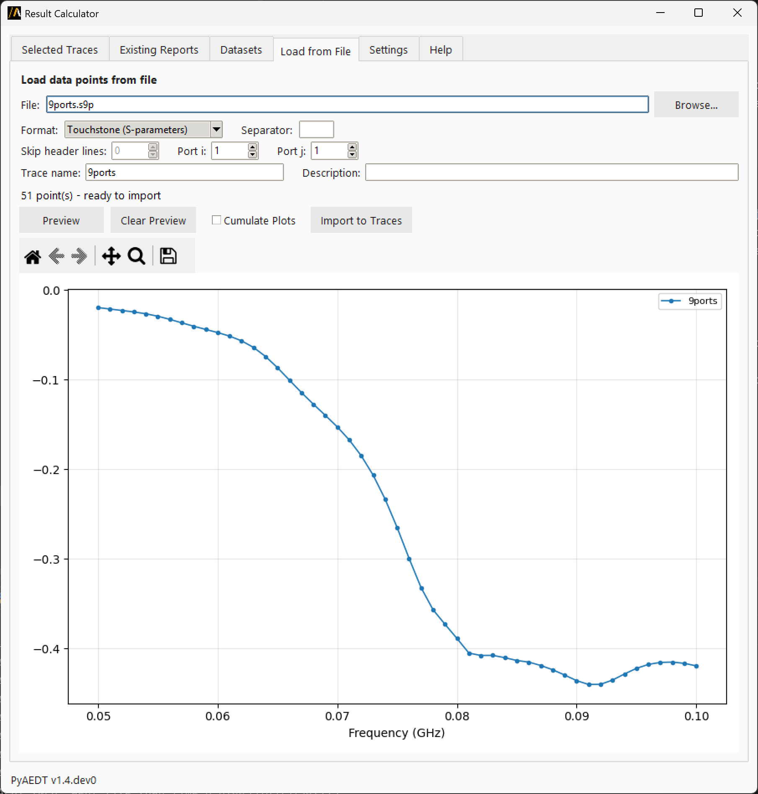This screenshot has width=758, height=794.
Task: Increase the Port j value
Action: point(352,147)
